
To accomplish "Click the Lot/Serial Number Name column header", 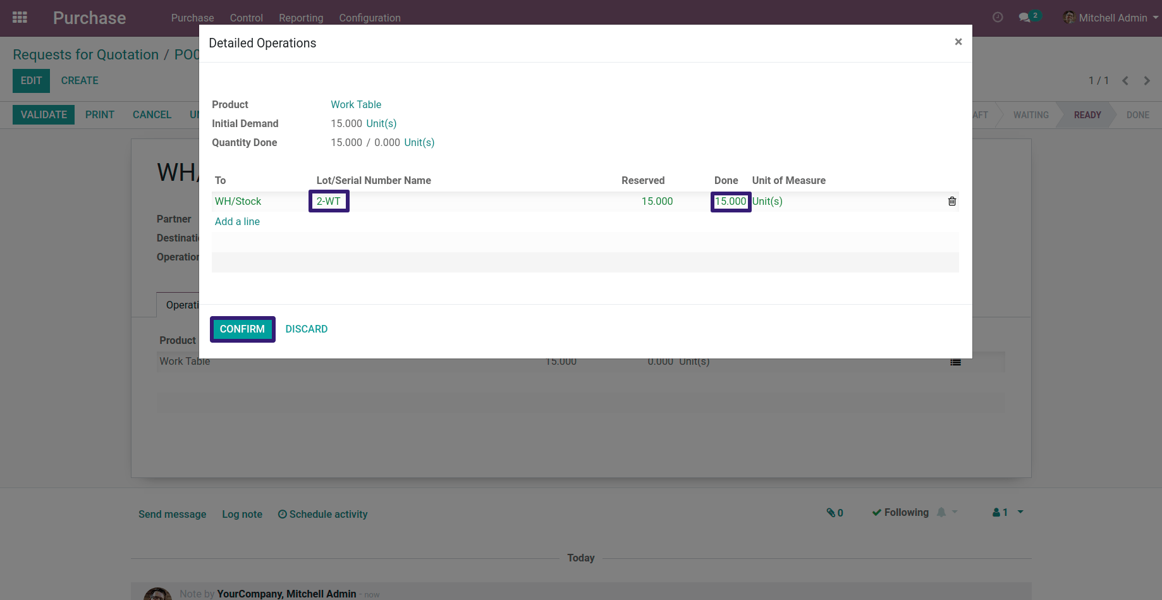I will [x=374, y=180].
